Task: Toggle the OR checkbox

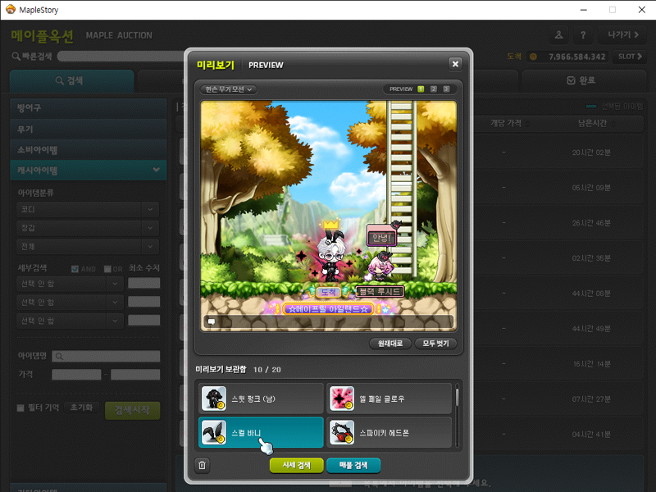Action: pyautogui.click(x=107, y=269)
